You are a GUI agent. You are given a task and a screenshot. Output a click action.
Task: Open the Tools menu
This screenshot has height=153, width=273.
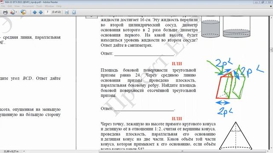[x=39, y=6]
